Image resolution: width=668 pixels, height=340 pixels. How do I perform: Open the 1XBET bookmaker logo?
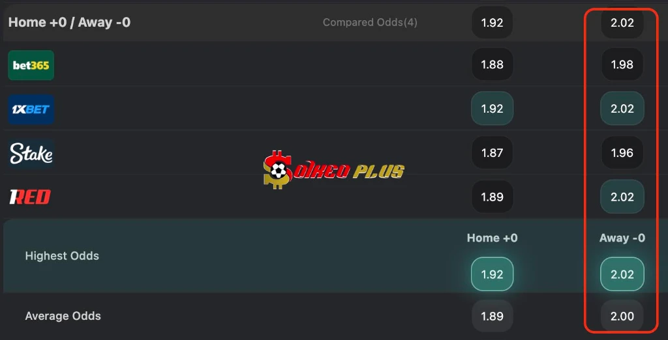coord(31,109)
